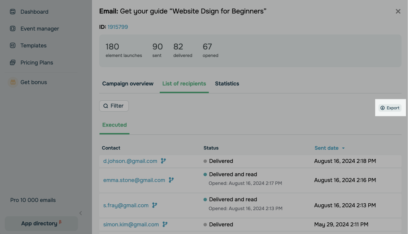Open App directory button
408x234 pixels.
(41, 223)
